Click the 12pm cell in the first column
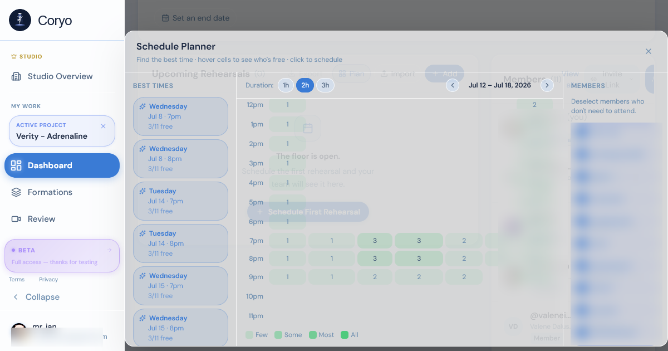Image resolution: width=668 pixels, height=351 pixels. [x=288, y=105]
